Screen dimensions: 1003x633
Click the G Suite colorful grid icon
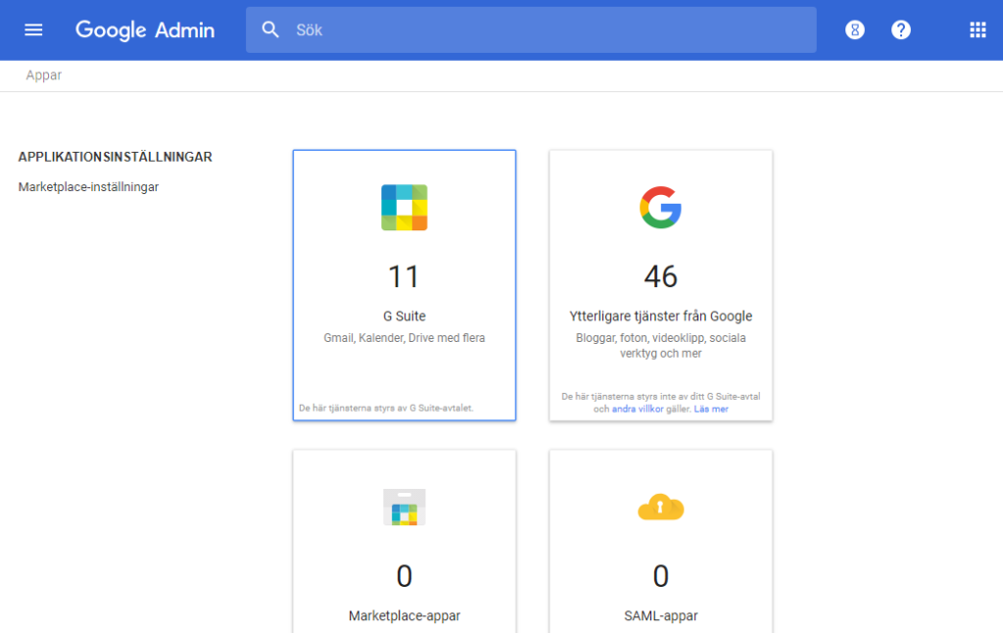click(x=405, y=208)
